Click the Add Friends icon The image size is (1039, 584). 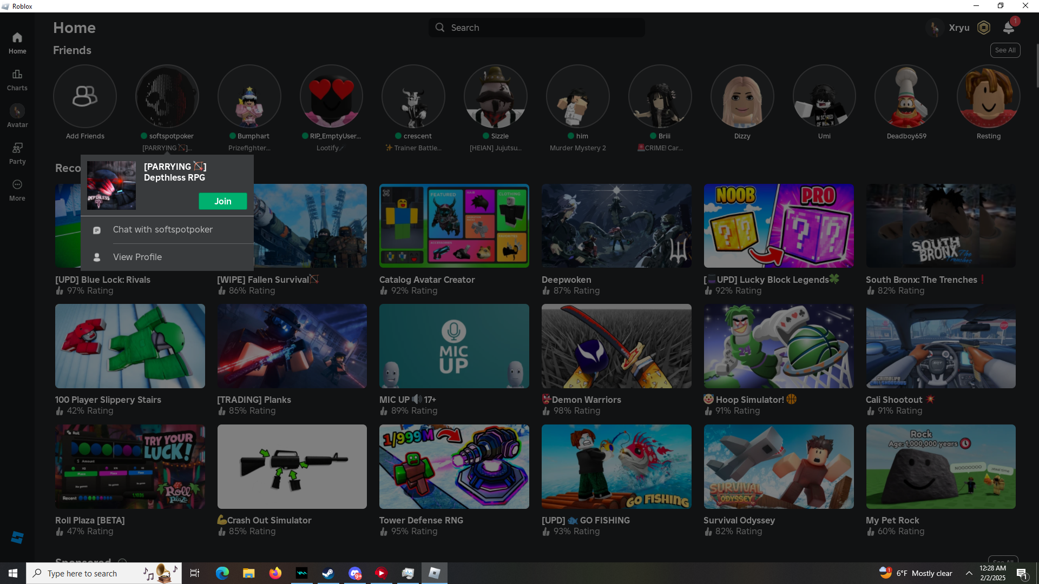click(x=85, y=96)
